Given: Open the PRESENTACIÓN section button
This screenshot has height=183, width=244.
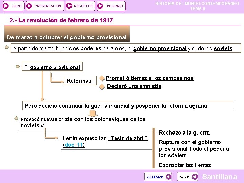Looking at the screenshot, I should click(45, 6).
